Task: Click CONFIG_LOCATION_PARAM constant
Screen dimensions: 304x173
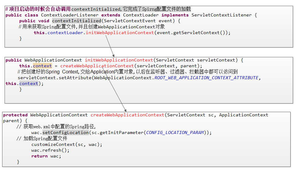Action: [x=175, y=132]
